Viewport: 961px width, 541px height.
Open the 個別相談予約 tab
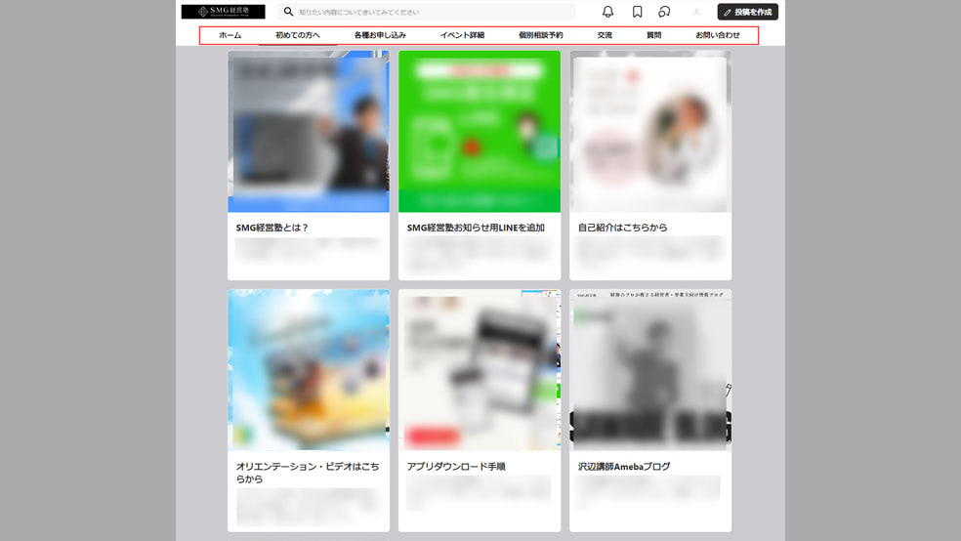(541, 35)
